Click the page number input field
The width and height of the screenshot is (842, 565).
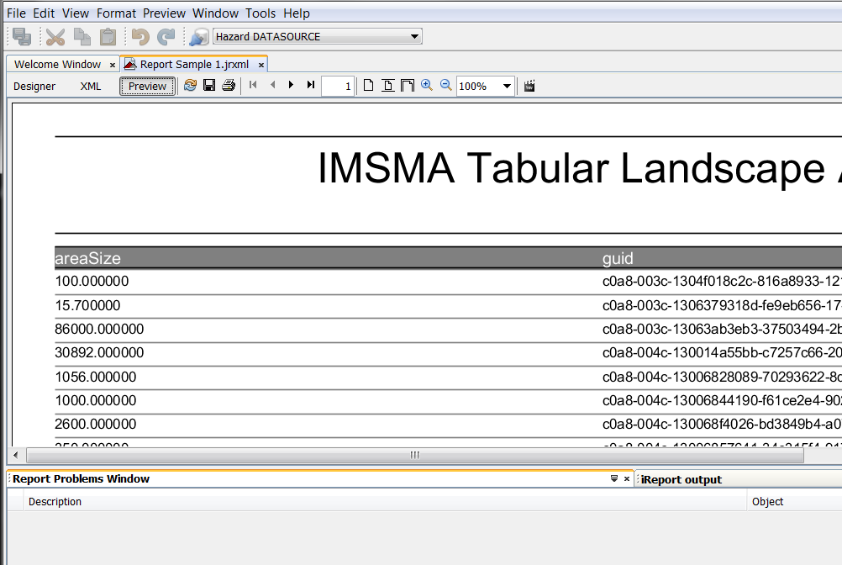(338, 87)
